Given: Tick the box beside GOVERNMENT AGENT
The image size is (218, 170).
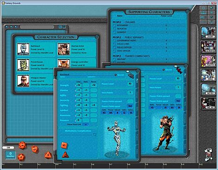Looking at the screenshot, I should tap(115, 40).
